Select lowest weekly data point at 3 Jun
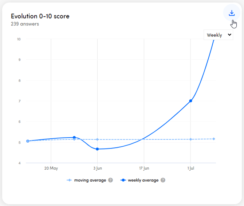This screenshot has height=206, width=244. [97, 149]
